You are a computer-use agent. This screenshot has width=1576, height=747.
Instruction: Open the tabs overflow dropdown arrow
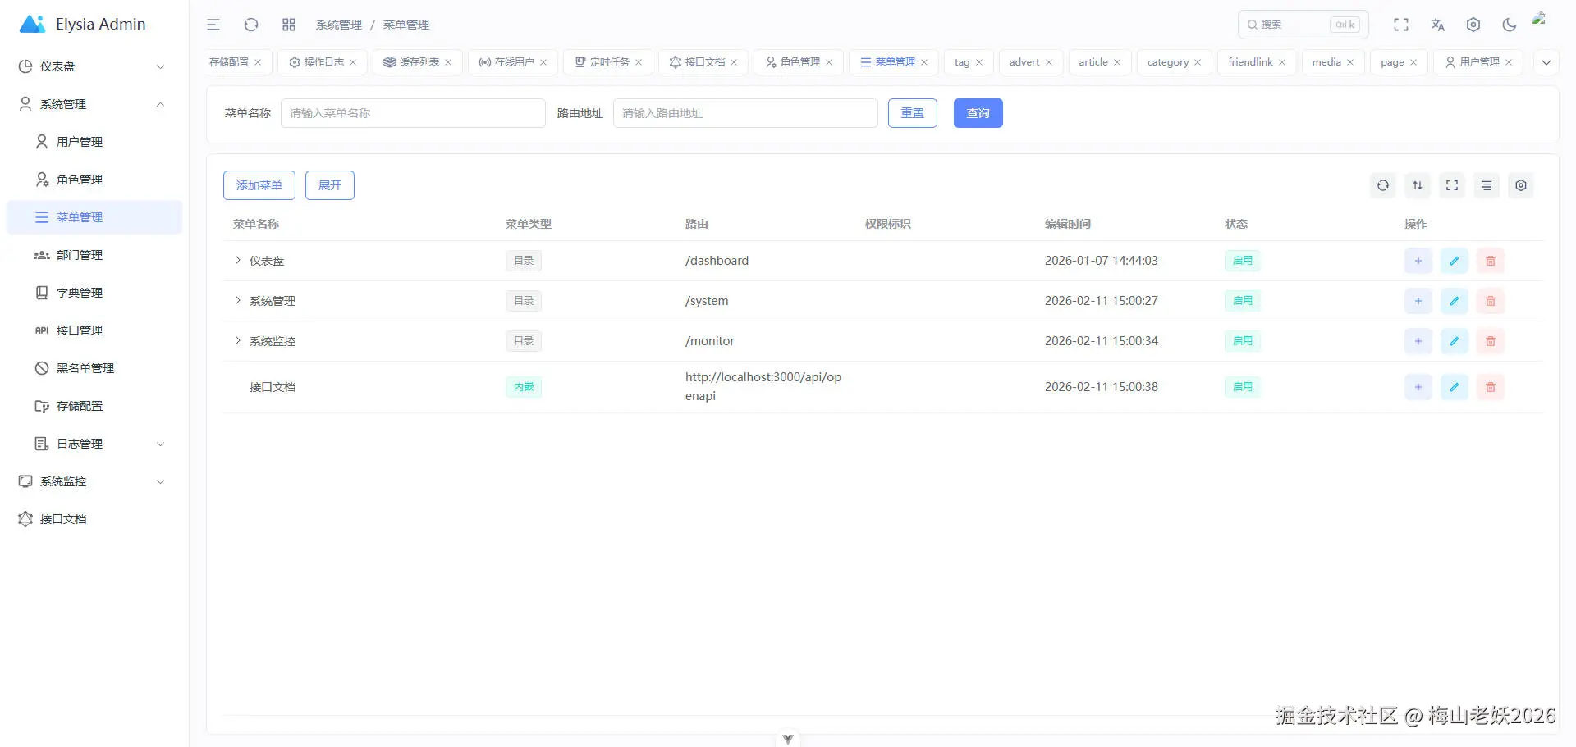(1546, 62)
